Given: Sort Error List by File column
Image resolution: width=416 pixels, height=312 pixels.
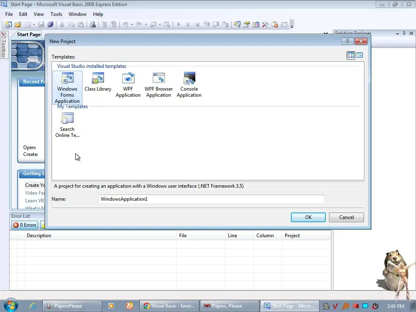Looking at the screenshot, I should pyautogui.click(x=201, y=236).
